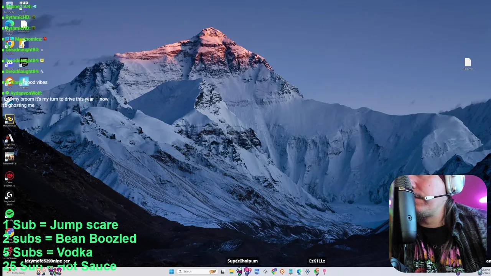Image resolution: width=491 pixels, height=276 pixels.
Task: Select the Battlefield 6 desktop shortcut
Action: point(9,159)
